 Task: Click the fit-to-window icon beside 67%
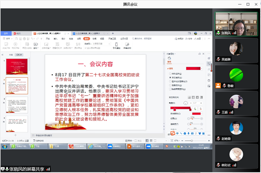coord(172,141)
